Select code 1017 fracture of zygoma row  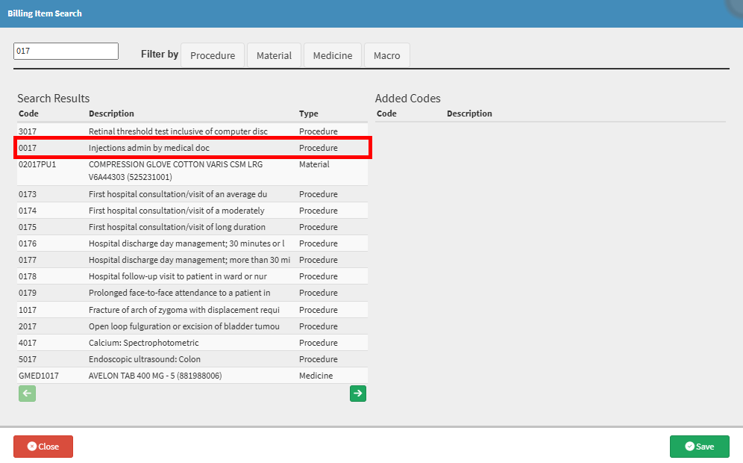coord(192,310)
